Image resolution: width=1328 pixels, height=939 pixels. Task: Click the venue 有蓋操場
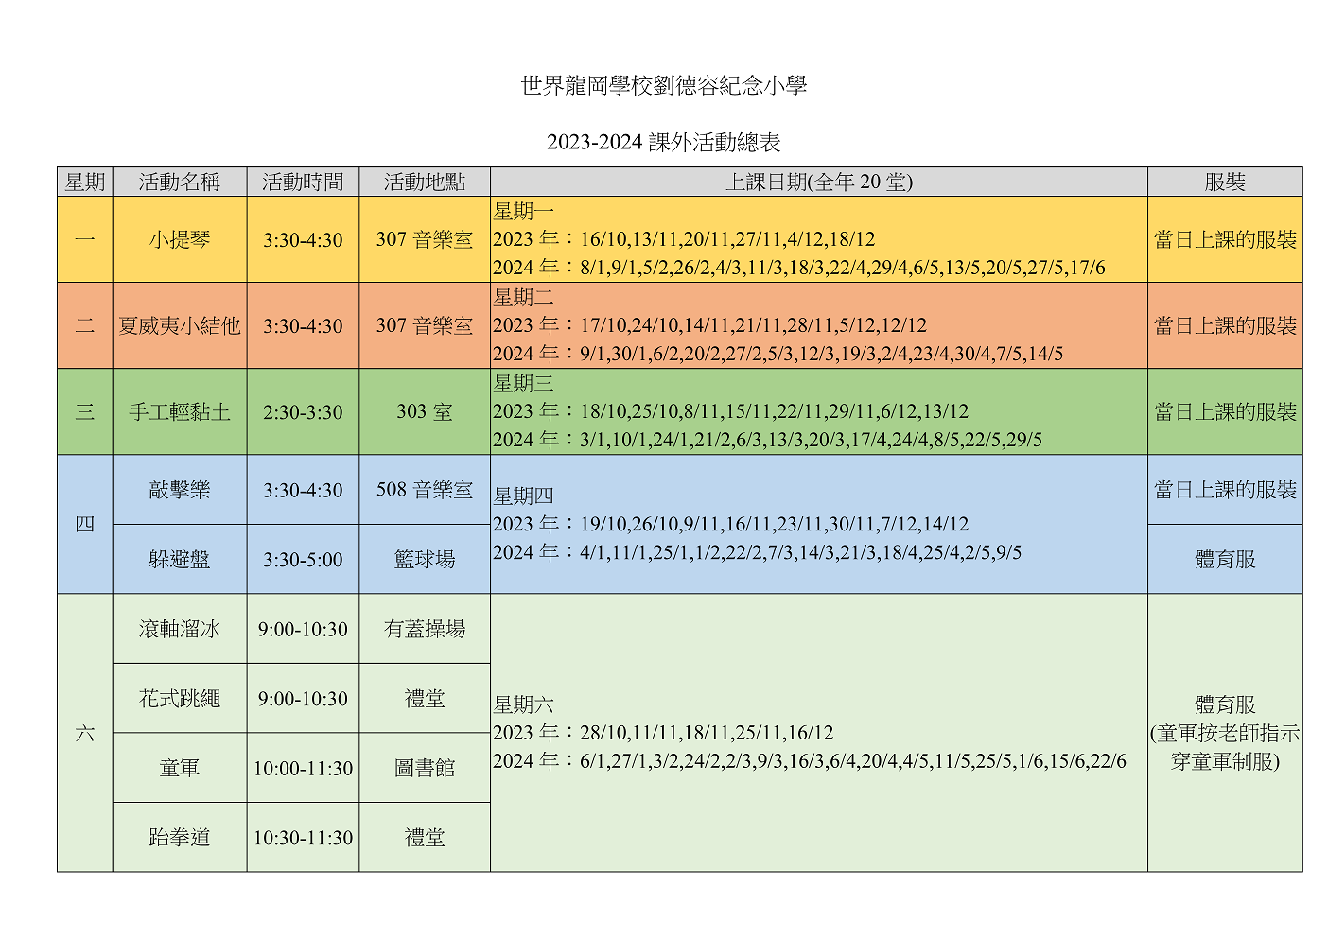click(425, 629)
